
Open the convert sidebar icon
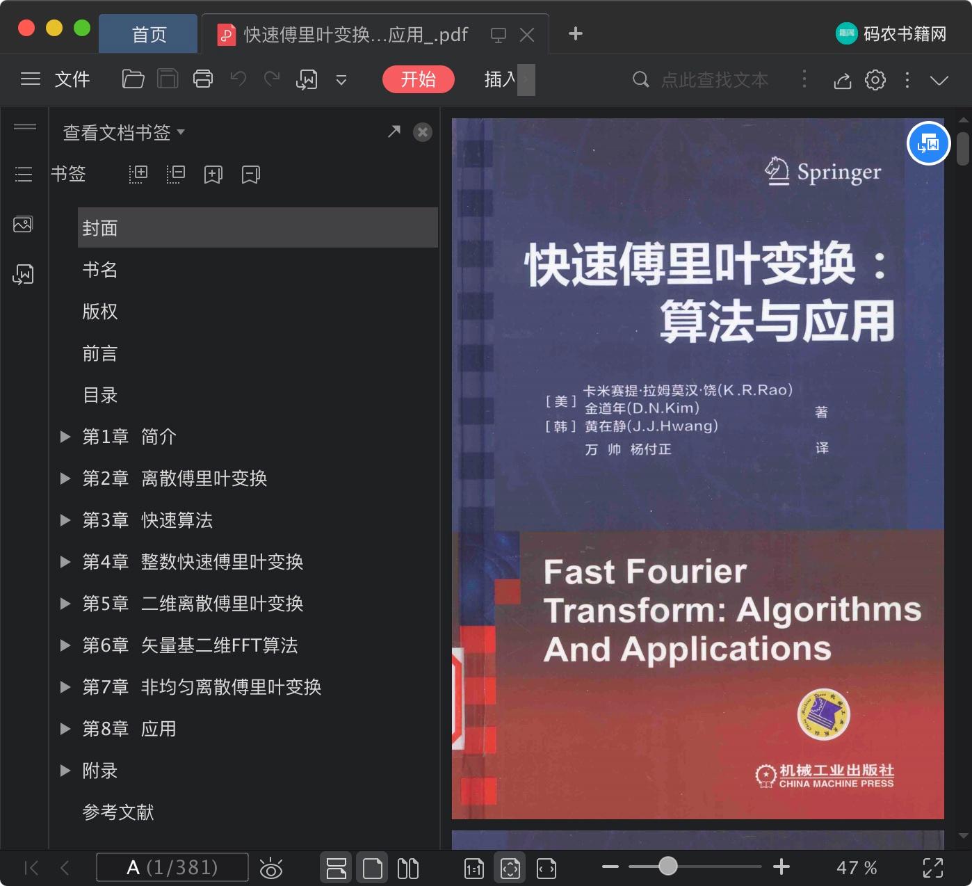point(23,275)
